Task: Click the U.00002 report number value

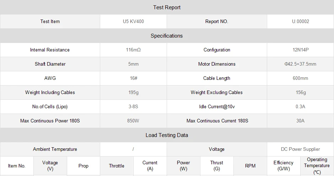Action: [301, 21]
